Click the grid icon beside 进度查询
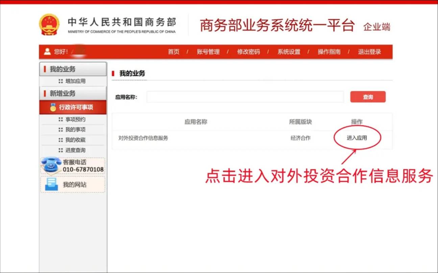The height and width of the screenshot is (273, 438). pyautogui.click(x=60, y=150)
